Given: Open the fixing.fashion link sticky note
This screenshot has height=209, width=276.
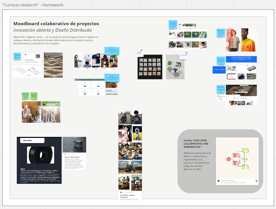Looking at the screenshot, I should pyautogui.click(x=221, y=33).
